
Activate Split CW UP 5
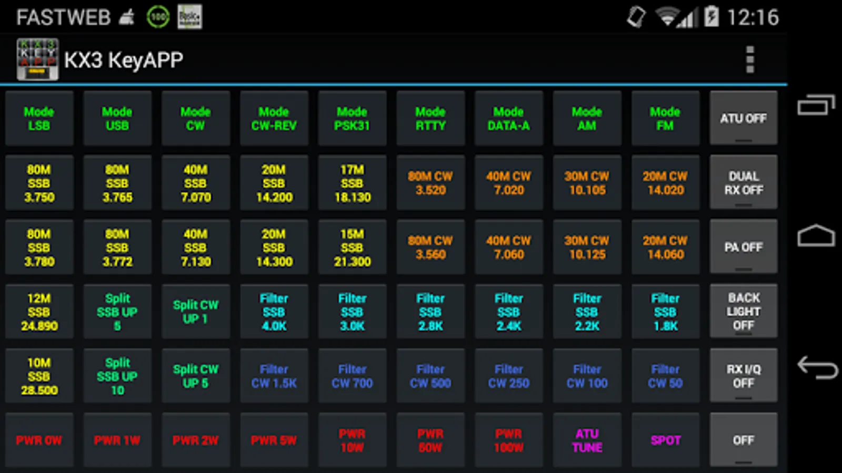tap(196, 376)
